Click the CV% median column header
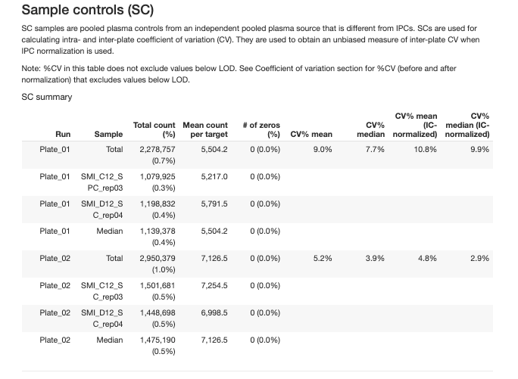This screenshot has width=518, height=379. 371,129
